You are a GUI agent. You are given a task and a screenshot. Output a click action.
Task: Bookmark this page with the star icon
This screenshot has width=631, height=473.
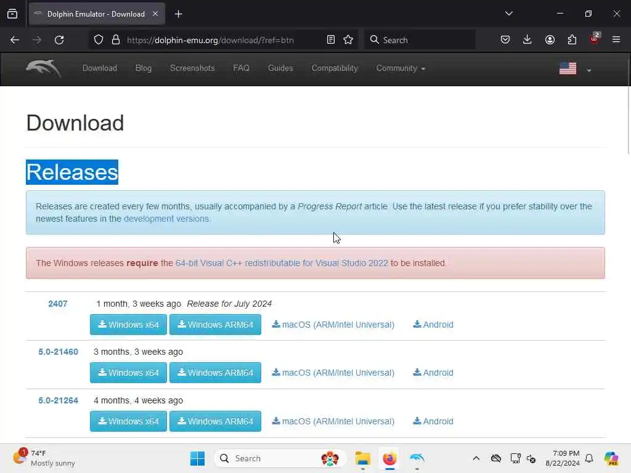(x=349, y=40)
